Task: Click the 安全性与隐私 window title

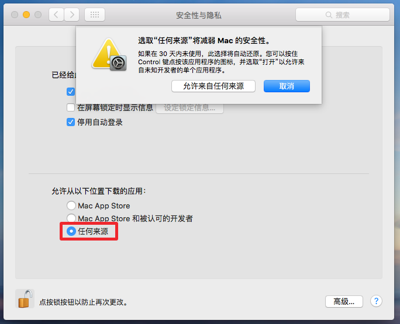Action: [199, 15]
